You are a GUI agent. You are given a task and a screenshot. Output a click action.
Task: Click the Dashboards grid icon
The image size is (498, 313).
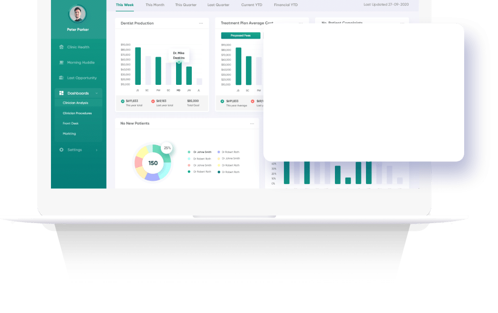point(62,93)
